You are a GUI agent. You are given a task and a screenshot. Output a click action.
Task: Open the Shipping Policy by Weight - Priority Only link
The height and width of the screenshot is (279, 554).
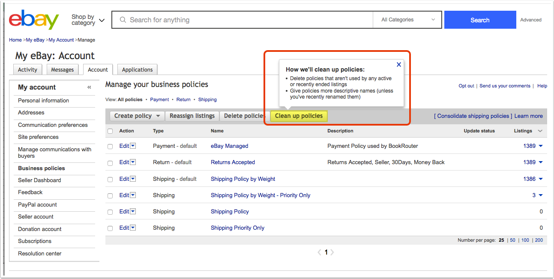point(261,195)
